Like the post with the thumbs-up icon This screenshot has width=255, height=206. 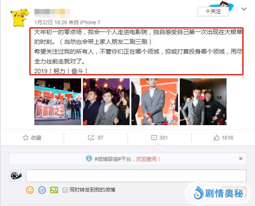[x=216, y=138]
